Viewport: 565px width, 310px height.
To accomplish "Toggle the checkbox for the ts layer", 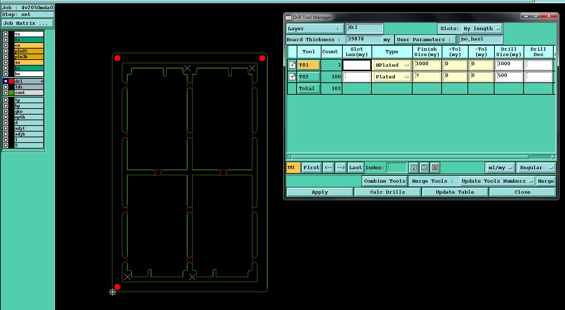I will pos(6,40).
